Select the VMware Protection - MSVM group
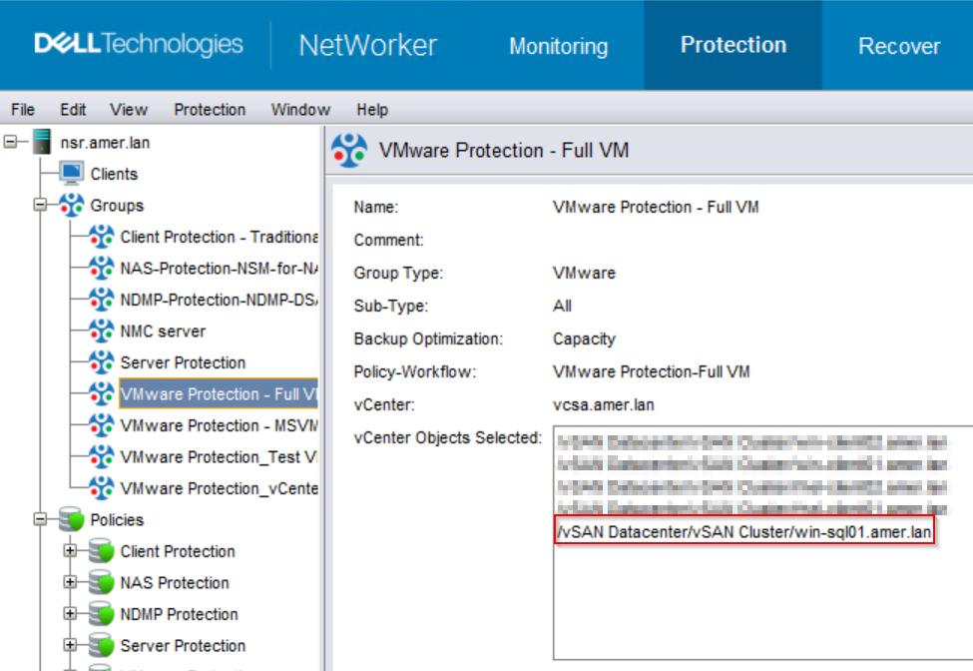Image resolution: width=973 pixels, height=671 pixels. [x=219, y=425]
